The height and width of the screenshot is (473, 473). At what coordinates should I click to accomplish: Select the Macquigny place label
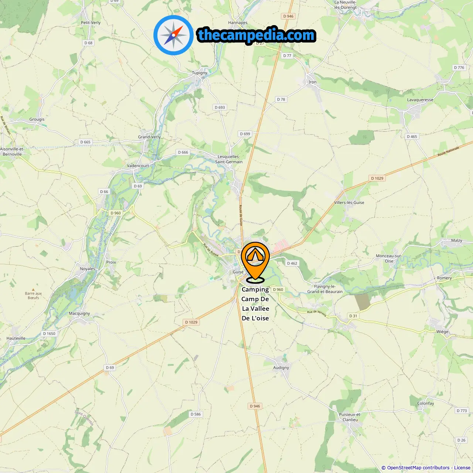tap(79, 313)
